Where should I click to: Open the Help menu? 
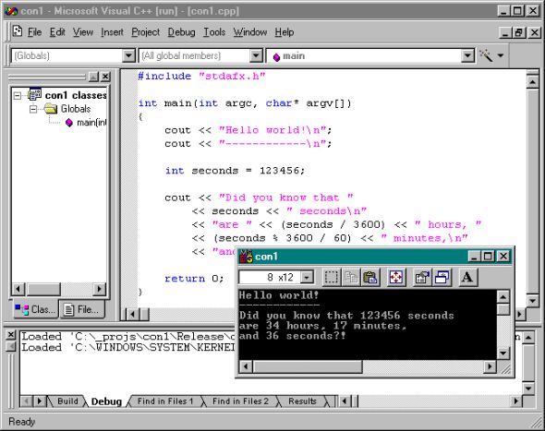[285, 32]
